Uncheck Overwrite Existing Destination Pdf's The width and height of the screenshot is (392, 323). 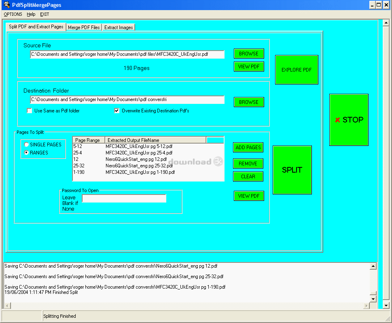(117, 111)
